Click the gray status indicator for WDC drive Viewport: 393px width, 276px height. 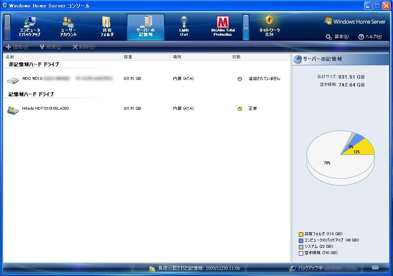(239, 79)
